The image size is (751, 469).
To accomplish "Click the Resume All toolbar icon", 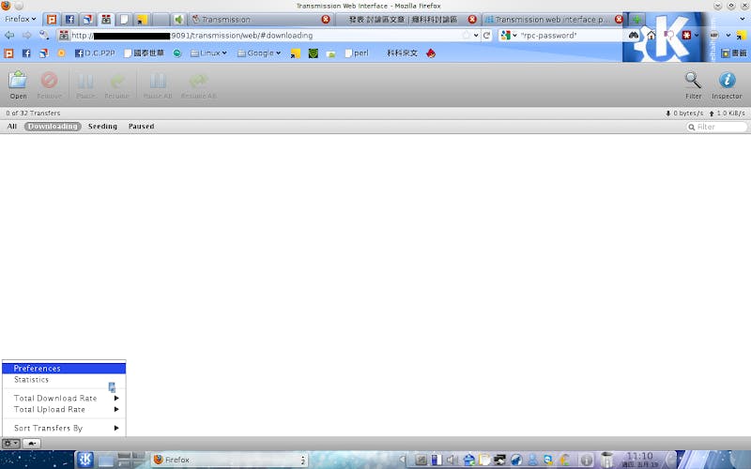I will 198,83.
